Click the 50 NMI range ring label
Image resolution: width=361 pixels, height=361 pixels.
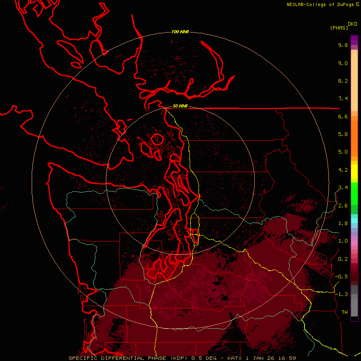[x=180, y=106]
